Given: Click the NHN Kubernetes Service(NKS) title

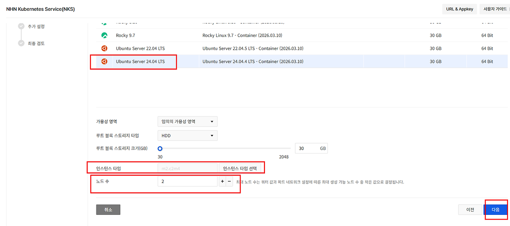Looking at the screenshot, I should click(x=41, y=9).
